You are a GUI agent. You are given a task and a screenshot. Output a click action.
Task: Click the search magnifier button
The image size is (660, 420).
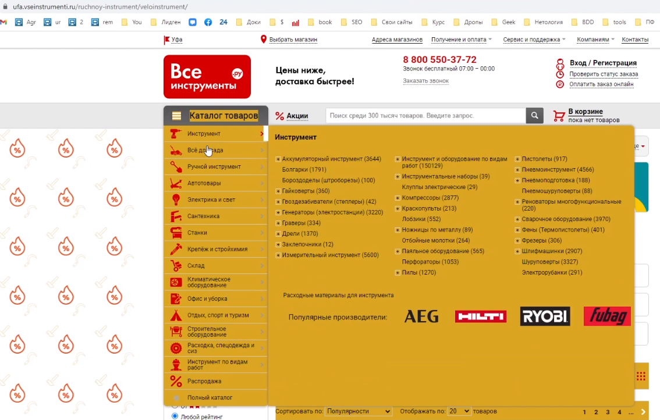534,115
